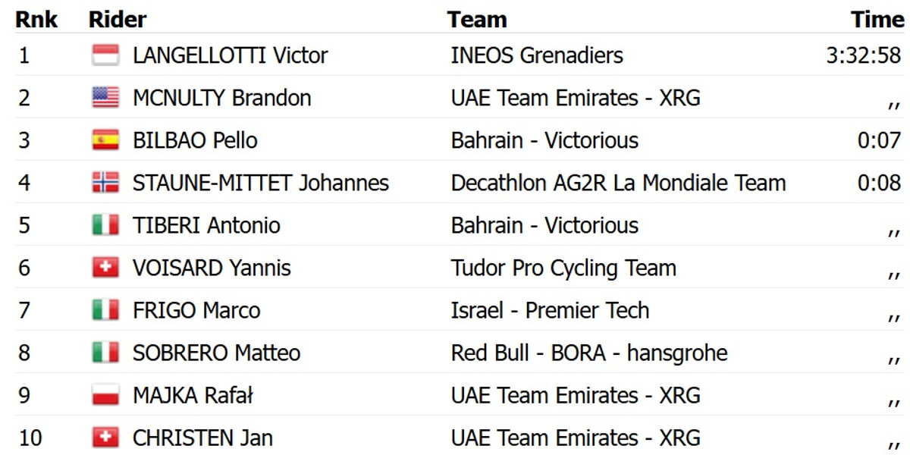Screen dimensions: 910x455
Task: Click the Norwegian flag beside Staune-Mittet
Action: coord(105,183)
